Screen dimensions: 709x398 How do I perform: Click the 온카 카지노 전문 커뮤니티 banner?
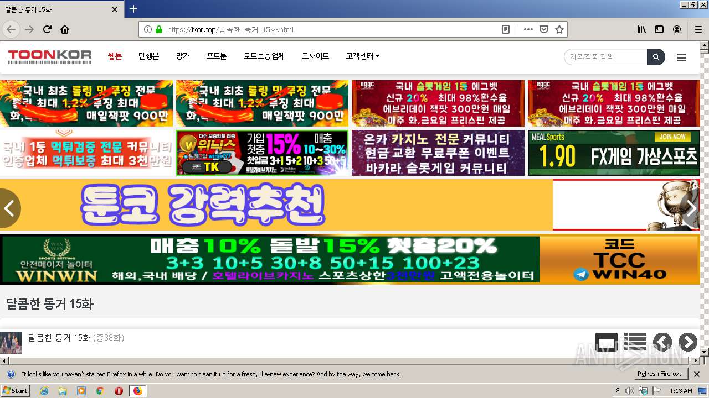coord(438,153)
